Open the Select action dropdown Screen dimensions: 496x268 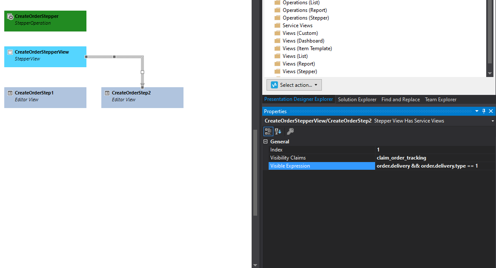(294, 85)
